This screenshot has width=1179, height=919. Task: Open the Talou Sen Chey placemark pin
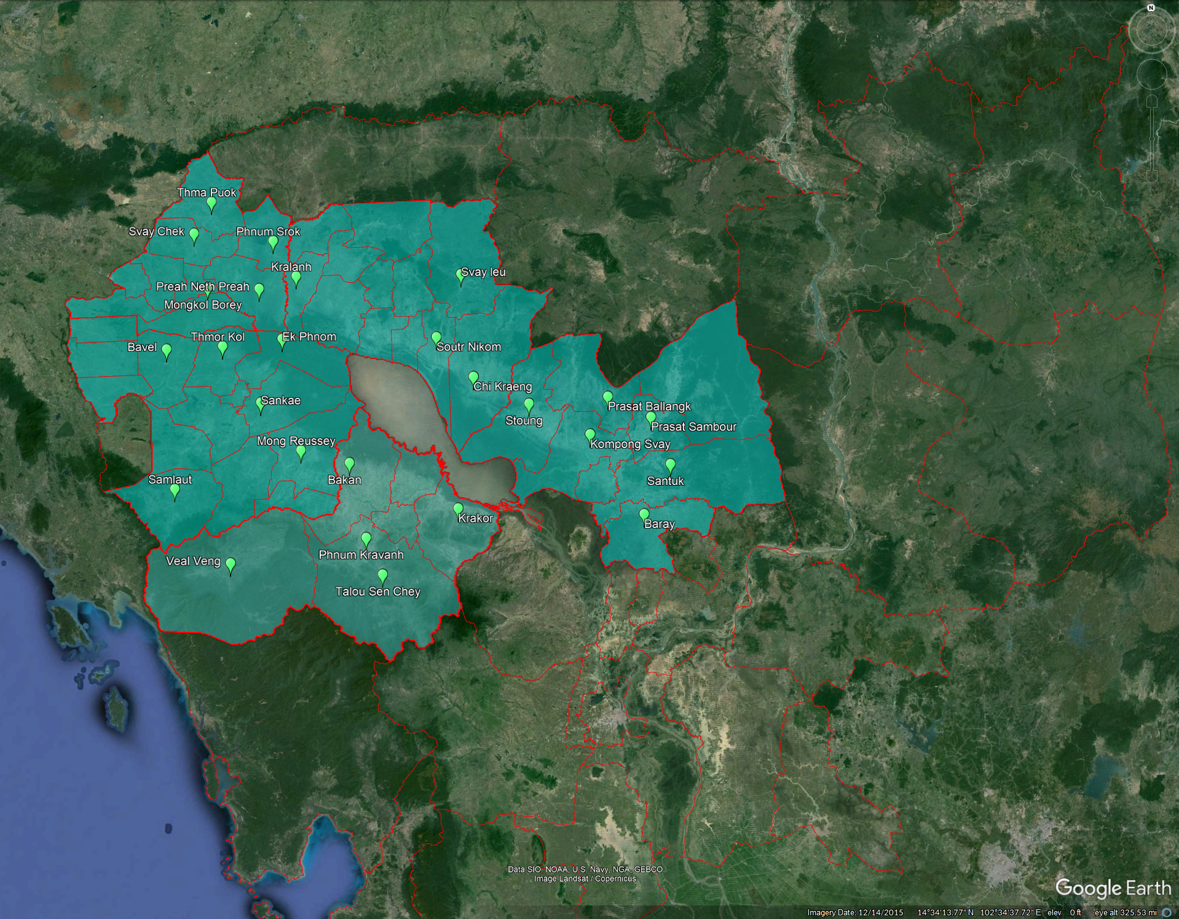[x=382, y=575]
